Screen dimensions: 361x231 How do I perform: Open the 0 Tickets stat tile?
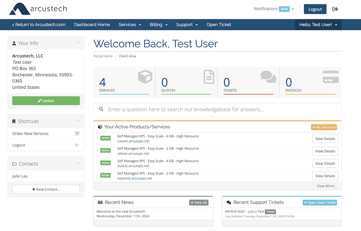[248, 82]
